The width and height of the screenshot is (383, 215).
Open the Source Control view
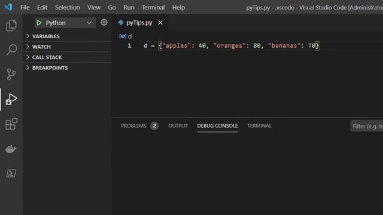11,74
